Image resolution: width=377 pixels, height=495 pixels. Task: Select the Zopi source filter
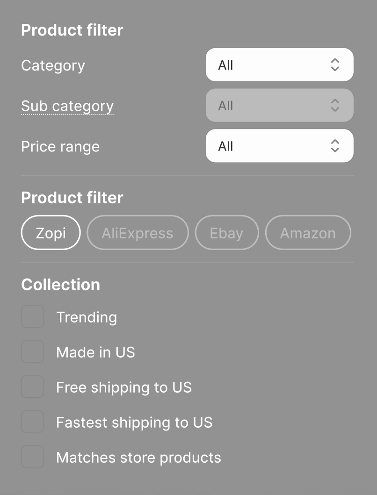(51, 233)
